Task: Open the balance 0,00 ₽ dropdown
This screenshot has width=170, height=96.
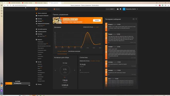Action: pyautogui.click(x=110, y=9)
